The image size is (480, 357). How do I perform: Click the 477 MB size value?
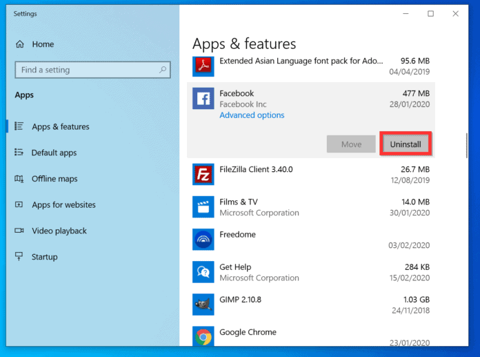pos(416,93)
